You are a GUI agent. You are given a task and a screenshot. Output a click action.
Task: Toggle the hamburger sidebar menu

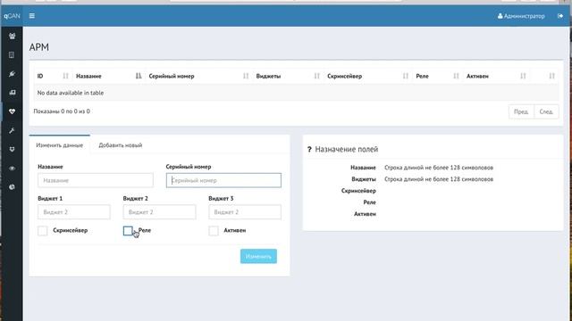pos(32,16)
